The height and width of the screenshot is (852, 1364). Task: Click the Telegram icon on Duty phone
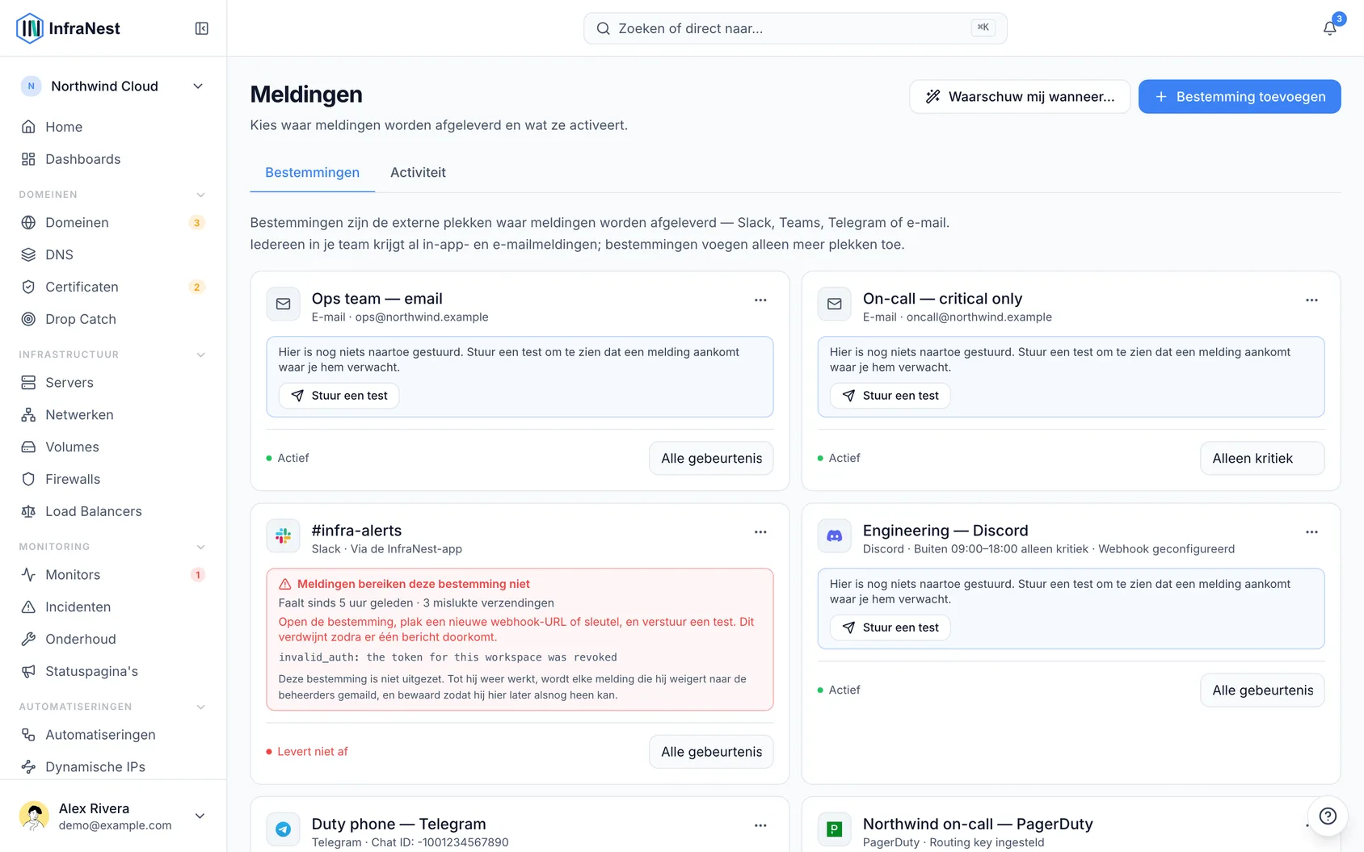(283, 829)
